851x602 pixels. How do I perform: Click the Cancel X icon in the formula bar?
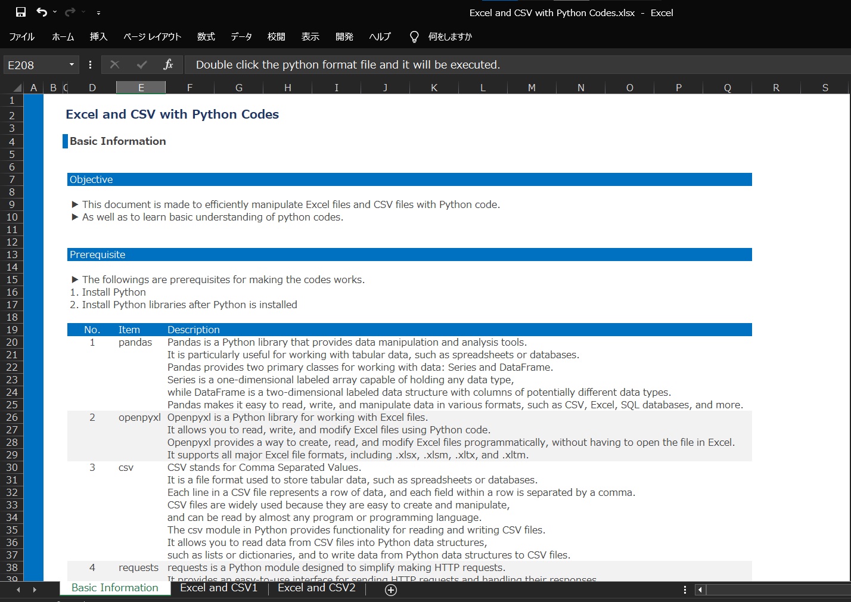tap(115, 64)
